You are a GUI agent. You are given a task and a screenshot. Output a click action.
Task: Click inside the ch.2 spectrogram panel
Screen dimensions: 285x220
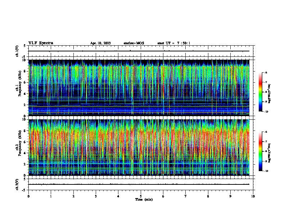[x=139, y=147]
